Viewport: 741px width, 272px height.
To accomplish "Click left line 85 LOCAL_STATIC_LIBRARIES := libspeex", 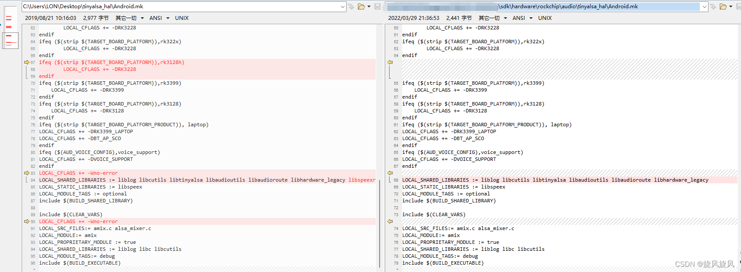I will (x=91, y=187).
